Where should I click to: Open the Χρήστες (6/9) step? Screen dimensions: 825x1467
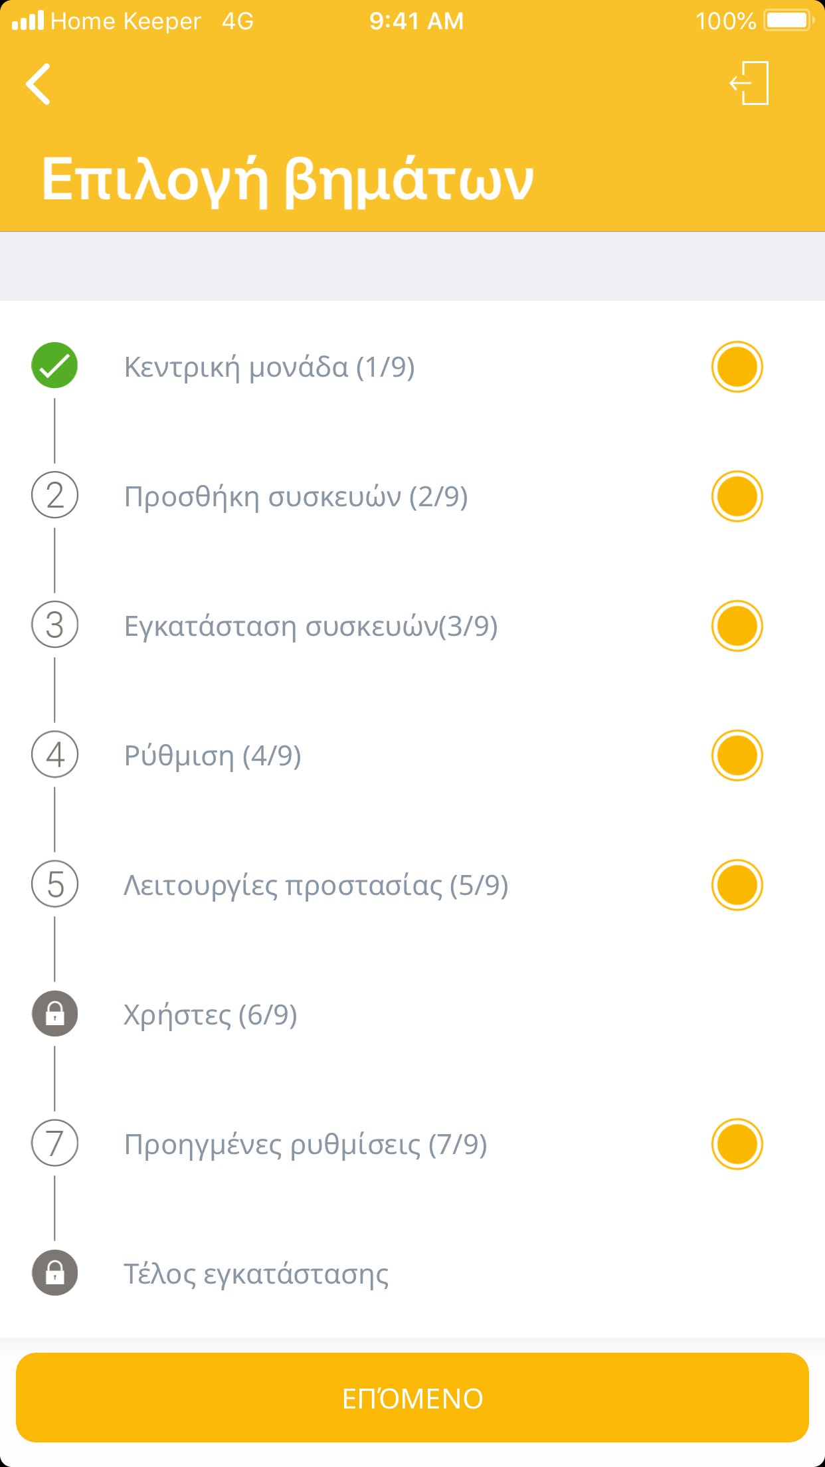coord(211,1015)
